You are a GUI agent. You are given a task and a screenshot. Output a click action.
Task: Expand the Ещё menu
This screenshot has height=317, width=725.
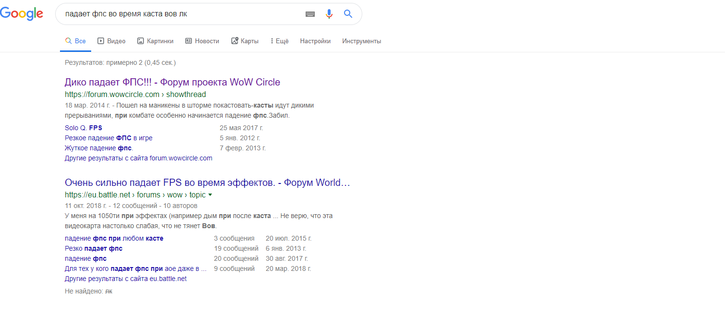tap(279, 41)
